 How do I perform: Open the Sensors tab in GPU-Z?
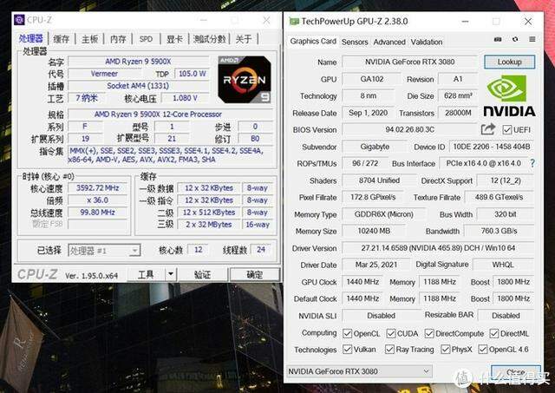tap(355, 43)
